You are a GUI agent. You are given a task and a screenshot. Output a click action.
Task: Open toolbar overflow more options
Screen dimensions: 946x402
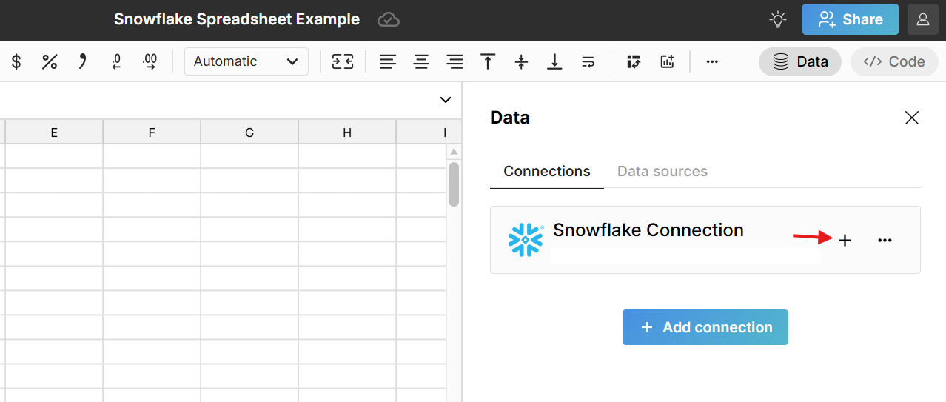coord(712,62)
